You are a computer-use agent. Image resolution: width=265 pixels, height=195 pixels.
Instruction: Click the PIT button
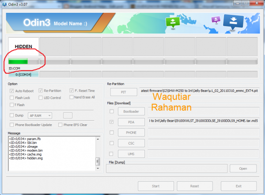pos(124,92)
